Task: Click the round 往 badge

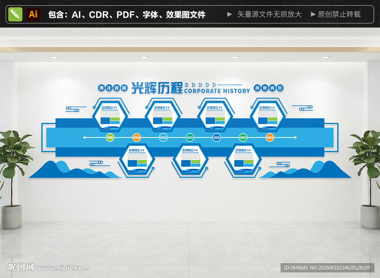Action: click(109, 88)
